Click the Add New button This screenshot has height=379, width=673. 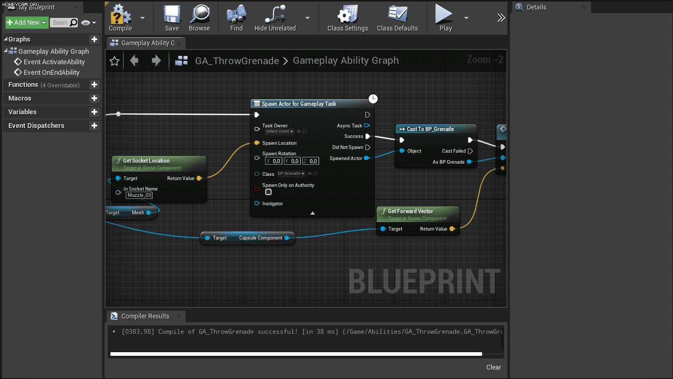pos(27,23)
